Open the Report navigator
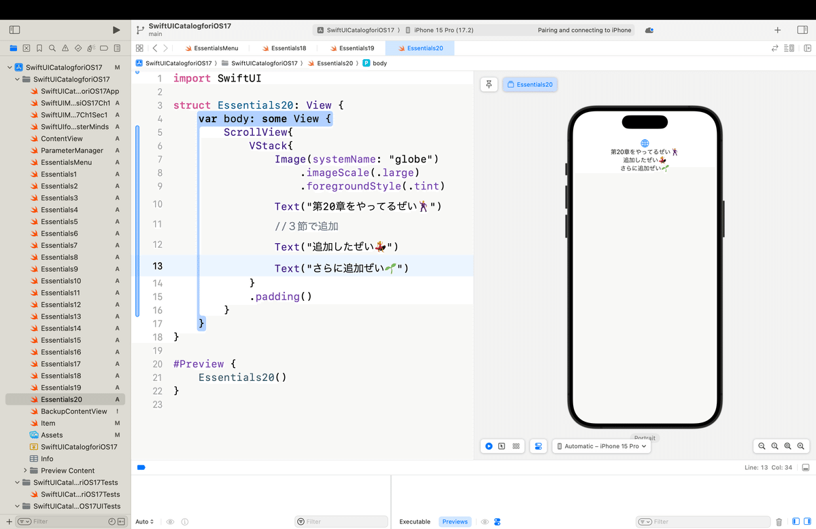The height and width of the screenshot is (529, 816). point(117,48)
